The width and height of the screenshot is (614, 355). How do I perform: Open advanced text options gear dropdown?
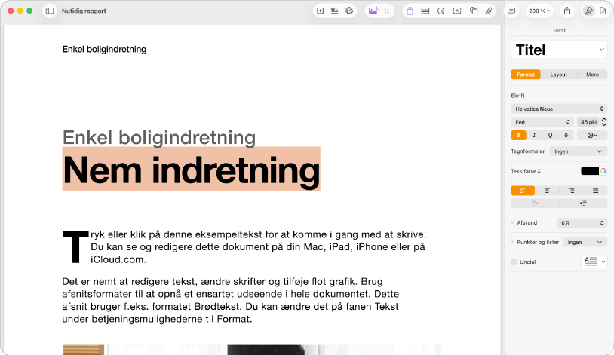tap(592, 136)
